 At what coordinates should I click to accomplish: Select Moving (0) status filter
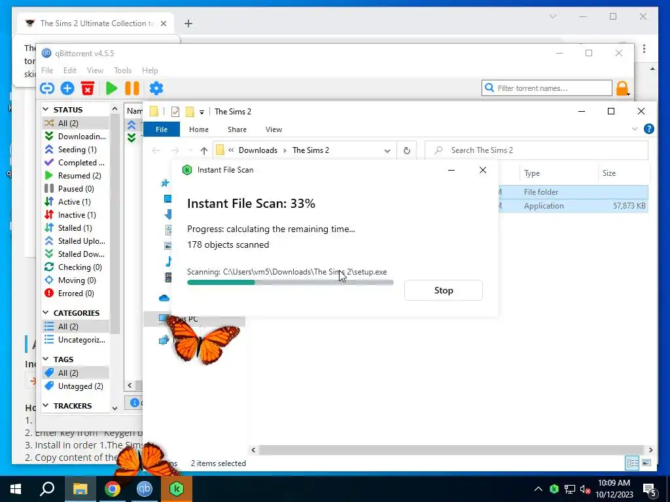point(76,280)
